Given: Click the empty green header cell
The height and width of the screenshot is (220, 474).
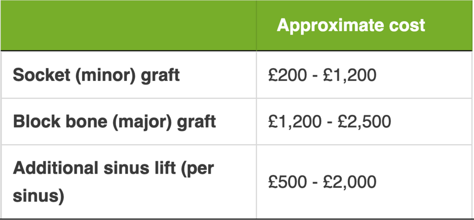Looking at the screenshot, I should click(128, 26).
